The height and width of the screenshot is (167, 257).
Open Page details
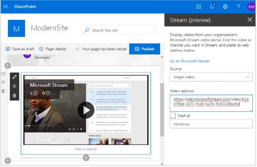point(53,49)
